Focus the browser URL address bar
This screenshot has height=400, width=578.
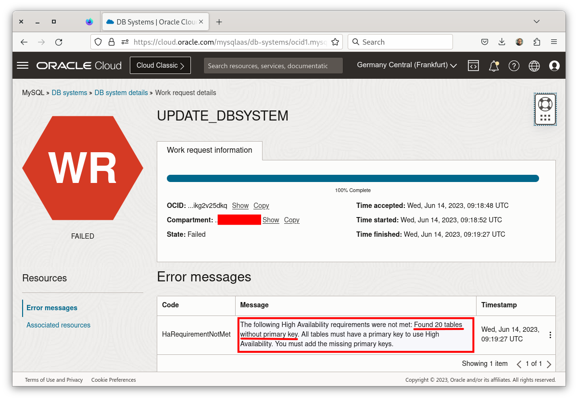coord(216,42)
